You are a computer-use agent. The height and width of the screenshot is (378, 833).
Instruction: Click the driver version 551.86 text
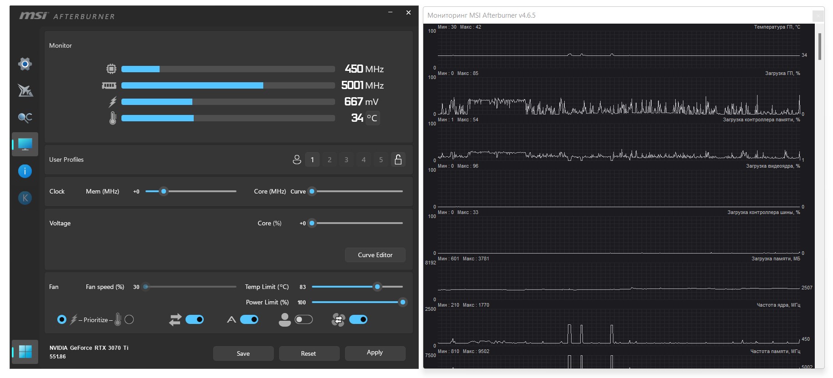tap(58, 357)
